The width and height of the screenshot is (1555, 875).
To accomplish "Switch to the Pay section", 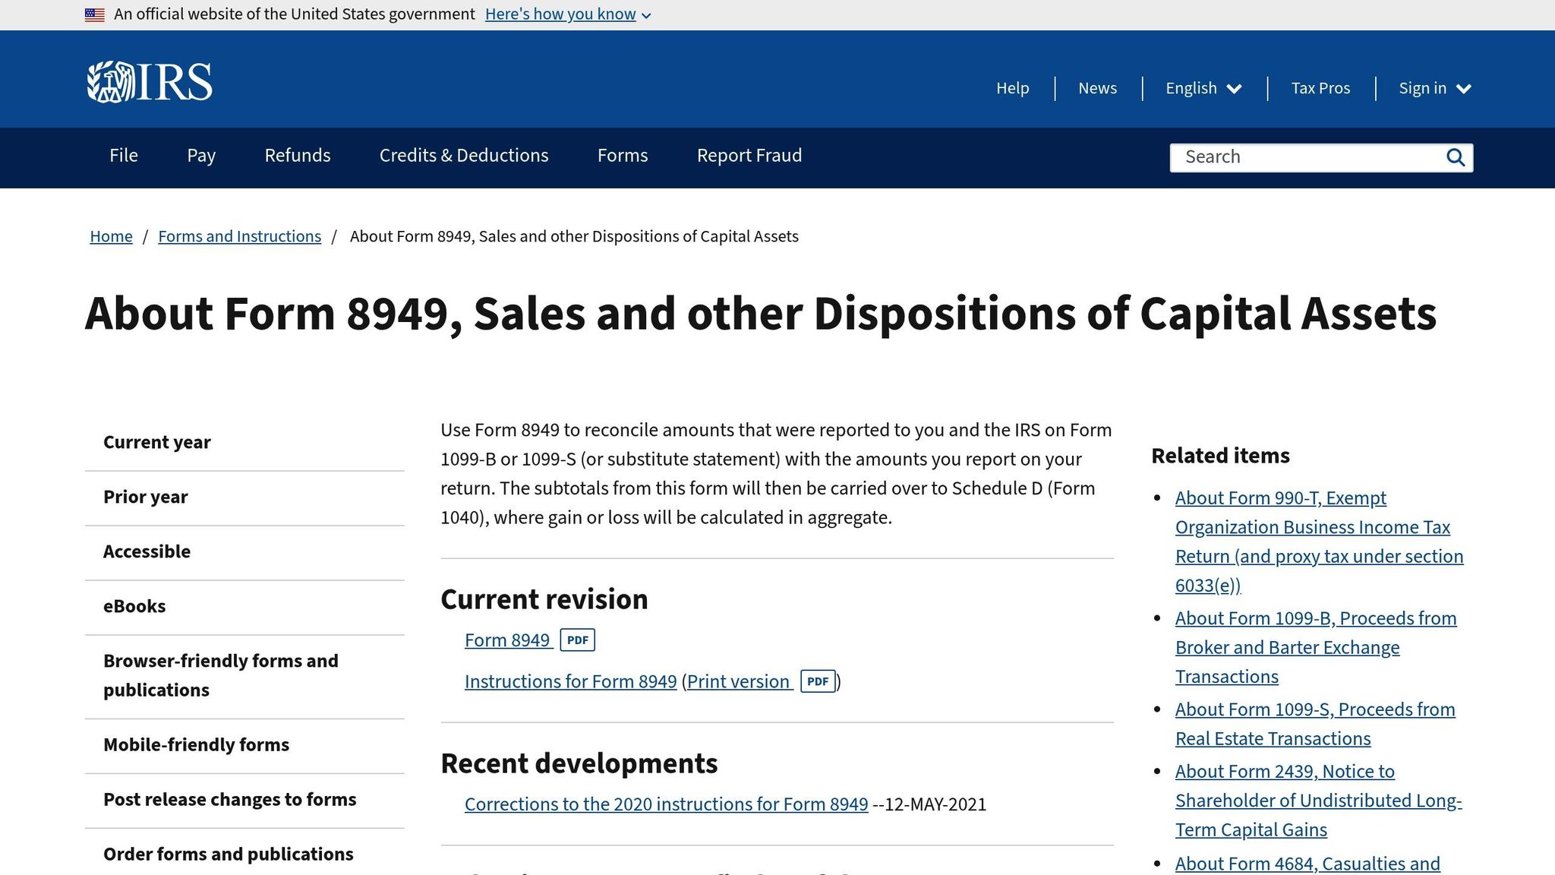I will [x=200, y=156].
